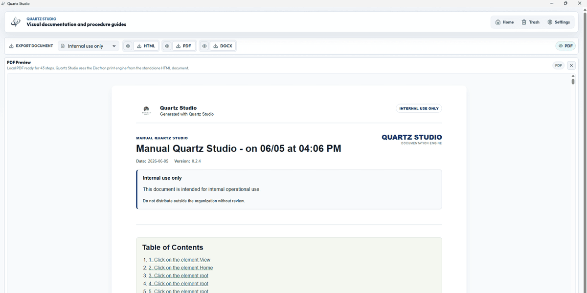This screenshot has height=293, width=587.
Task: Click the 'PDF Preview' panel title
Action: [19, 63]
